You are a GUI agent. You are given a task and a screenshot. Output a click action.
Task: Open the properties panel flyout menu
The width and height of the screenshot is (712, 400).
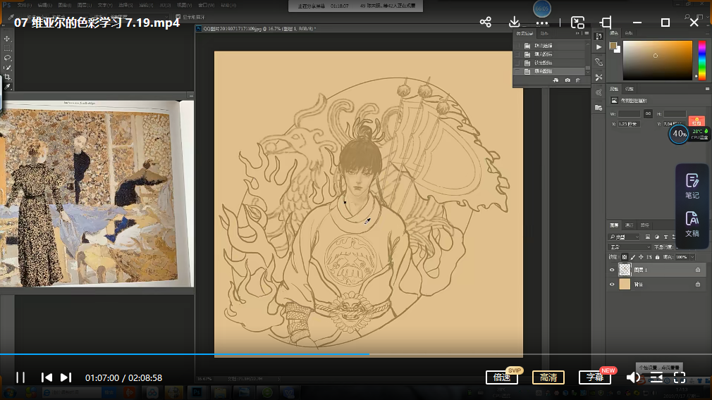pos(707,89)
